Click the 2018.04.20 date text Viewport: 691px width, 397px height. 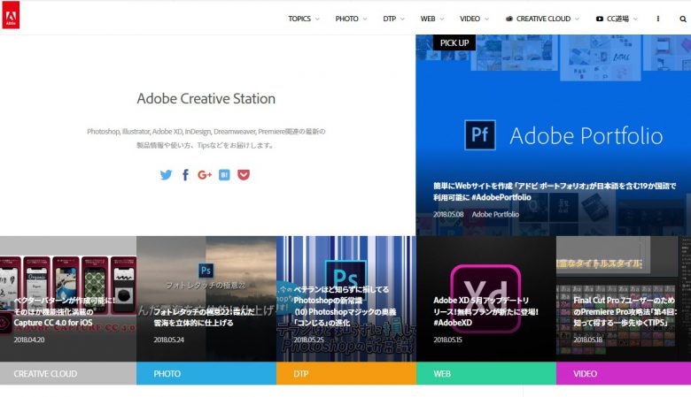pos(29,340)
